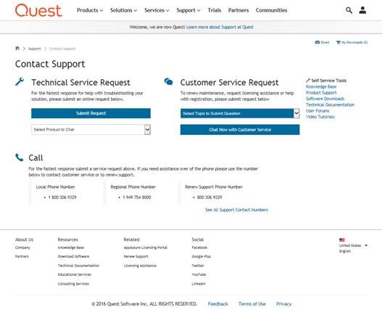
Task: Click the phone icon beside Call
Action: pos(20,158)
